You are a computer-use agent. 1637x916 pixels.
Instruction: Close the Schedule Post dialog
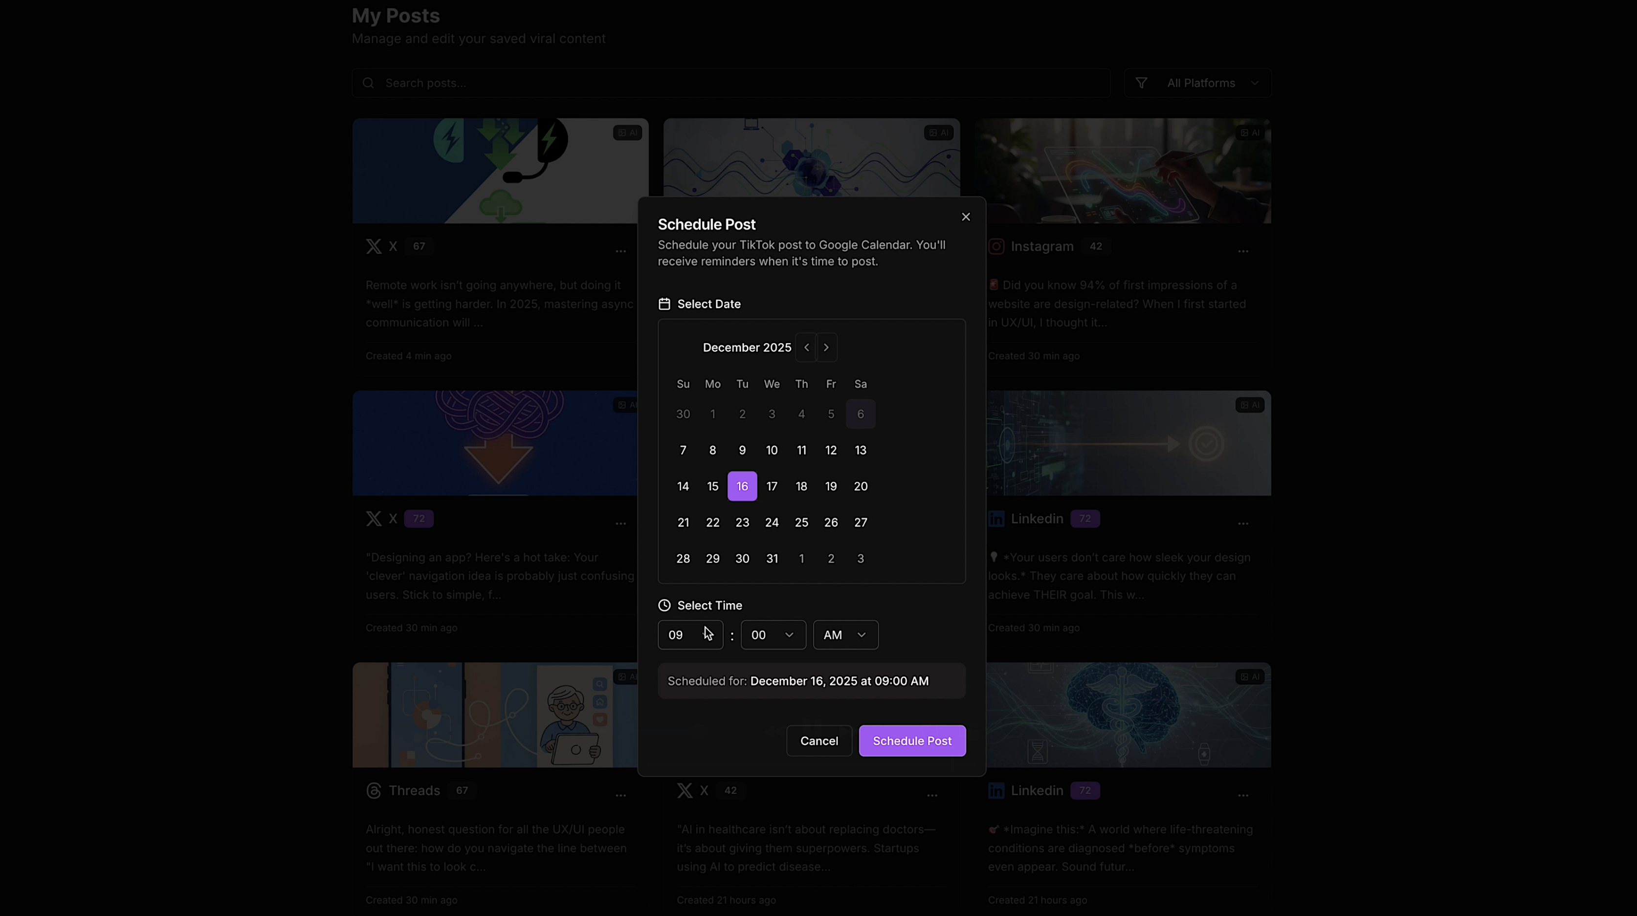coord(965,217)
